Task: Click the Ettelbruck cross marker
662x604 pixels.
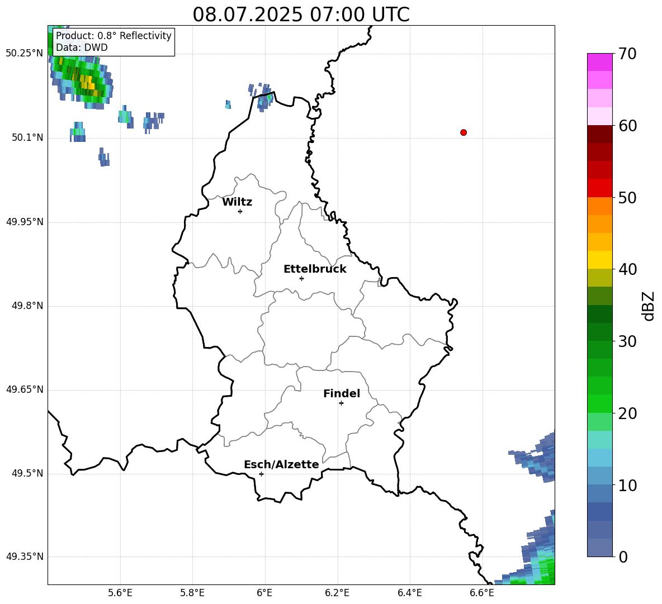Action: click(301, 278)
